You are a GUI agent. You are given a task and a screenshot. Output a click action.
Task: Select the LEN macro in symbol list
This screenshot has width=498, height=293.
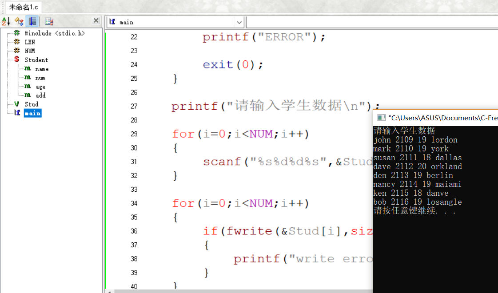tap(28, 42)
